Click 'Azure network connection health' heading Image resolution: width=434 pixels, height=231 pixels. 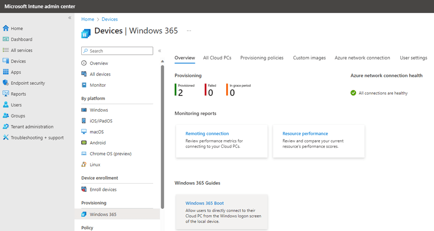386,76
